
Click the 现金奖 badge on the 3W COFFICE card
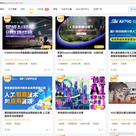(7, 78)
